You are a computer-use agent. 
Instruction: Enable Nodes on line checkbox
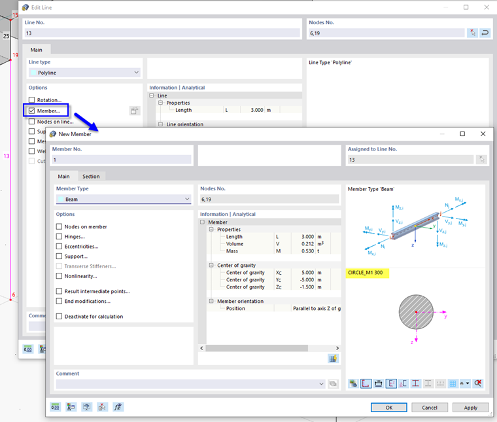(x=31, y=122)
